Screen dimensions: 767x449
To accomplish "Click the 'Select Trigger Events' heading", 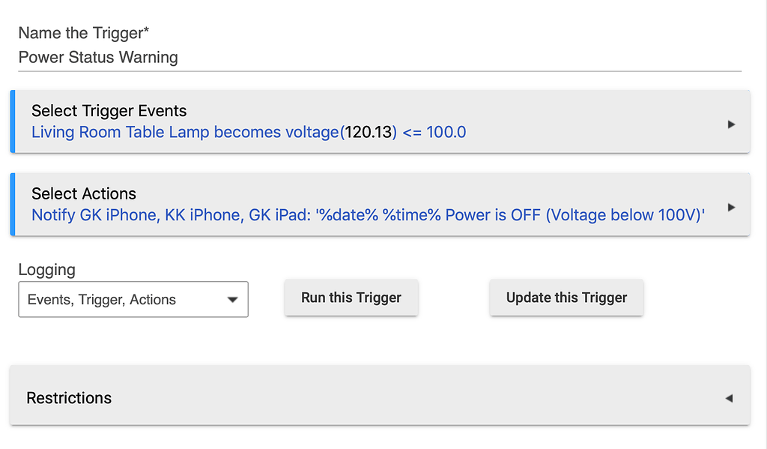I will point(109,111).
